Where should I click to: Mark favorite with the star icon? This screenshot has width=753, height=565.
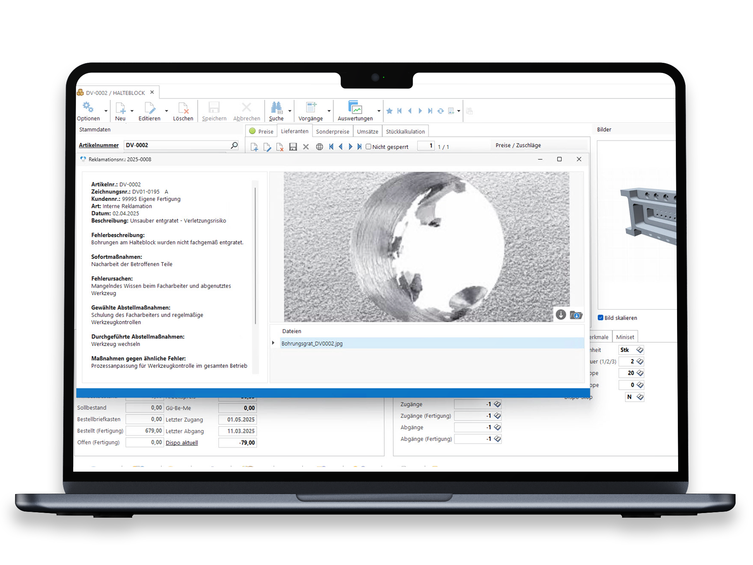click(x=389, y=111)
